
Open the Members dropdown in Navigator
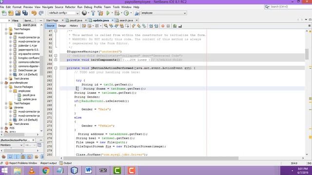(12, 145)
